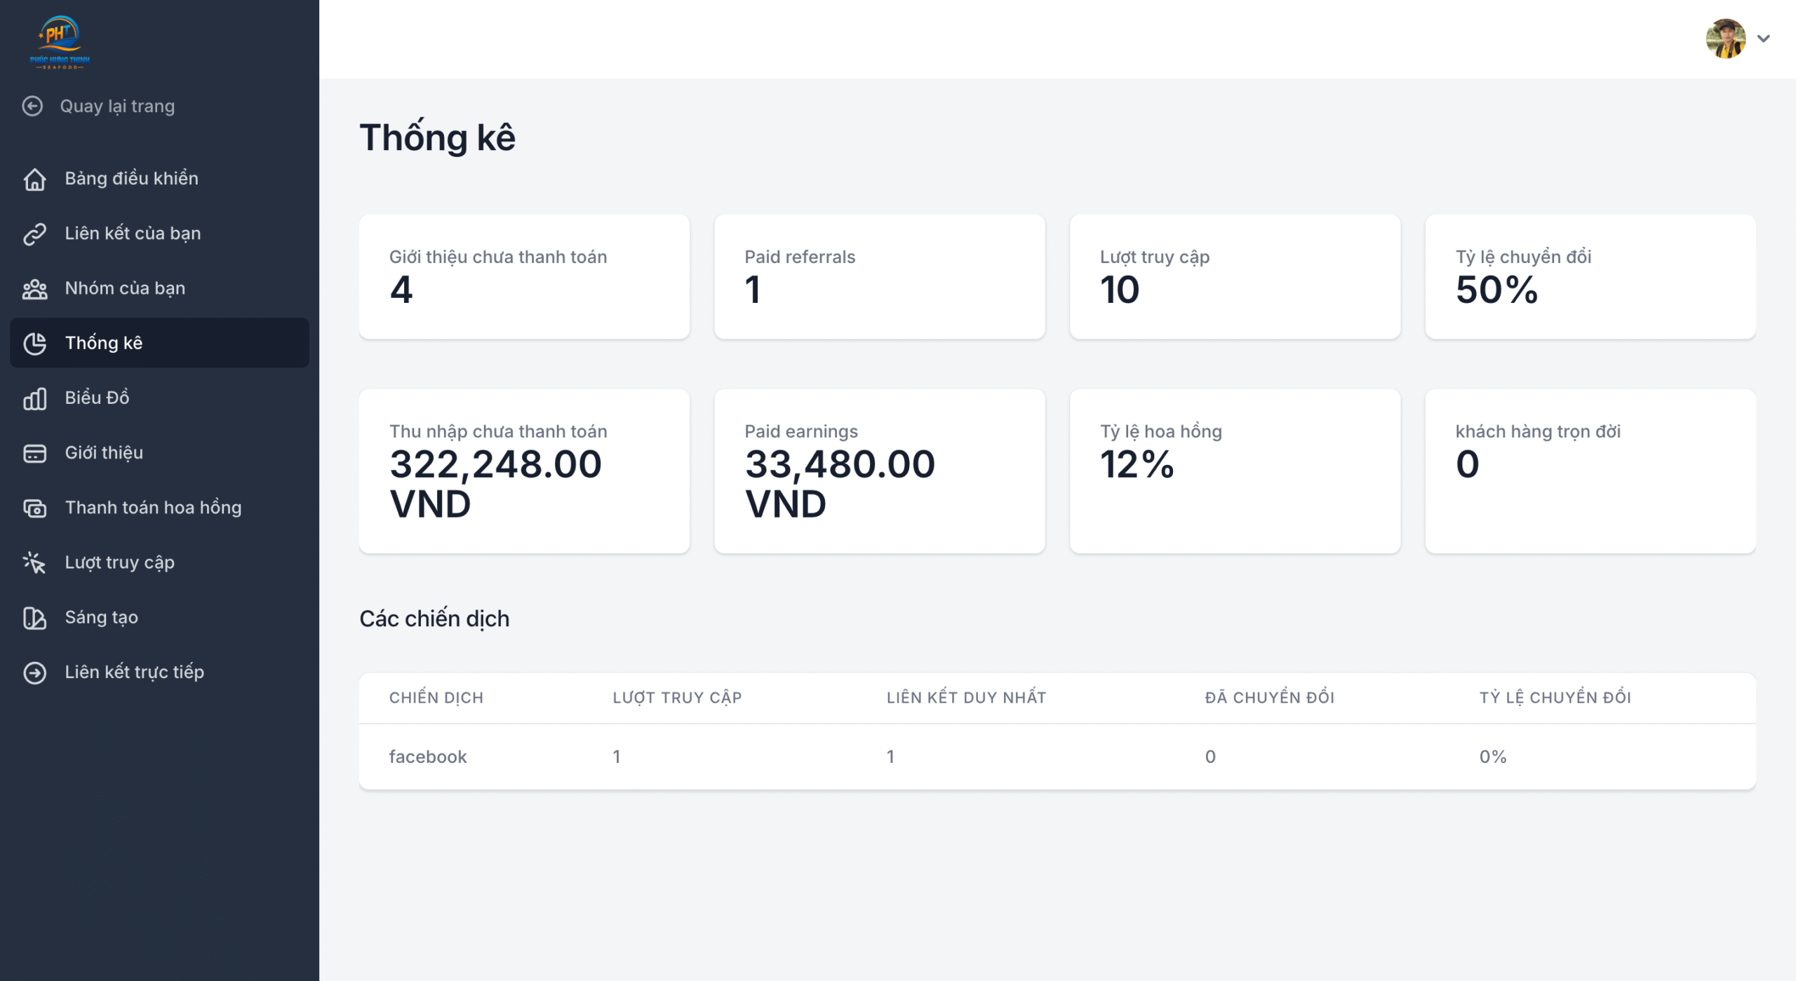Click the Lượt truy cập column header
Viewport: 1796px width, 981px height.
tap(676, 698)
